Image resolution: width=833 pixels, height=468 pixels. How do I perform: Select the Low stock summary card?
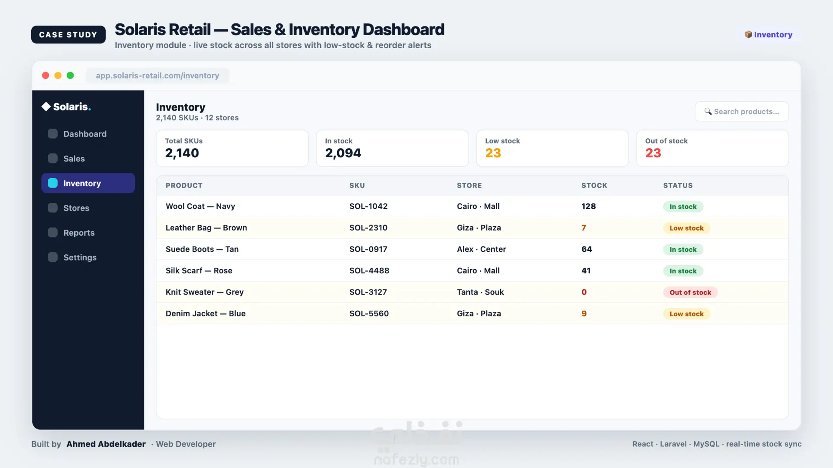(x=552, y=148)
